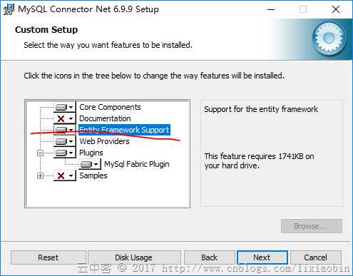Collapse the Plugins tree node
353x276 pixels.
click(x=41, y=153)
